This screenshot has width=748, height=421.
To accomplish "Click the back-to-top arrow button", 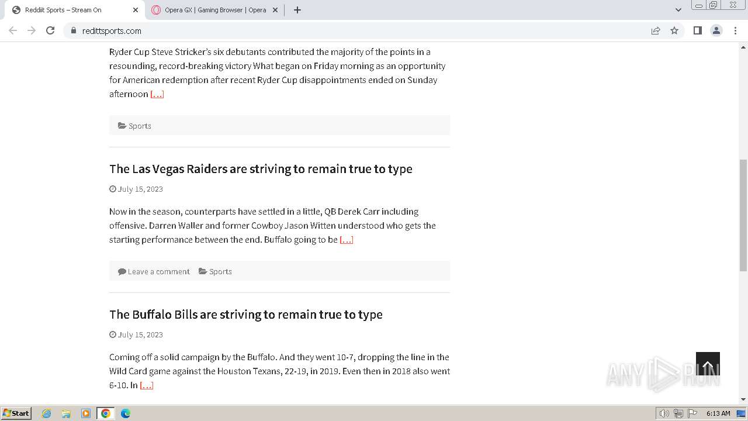I will (708, 364).
